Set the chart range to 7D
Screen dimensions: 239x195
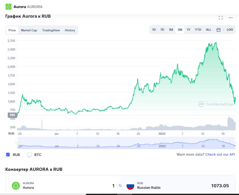click(162, 29)
